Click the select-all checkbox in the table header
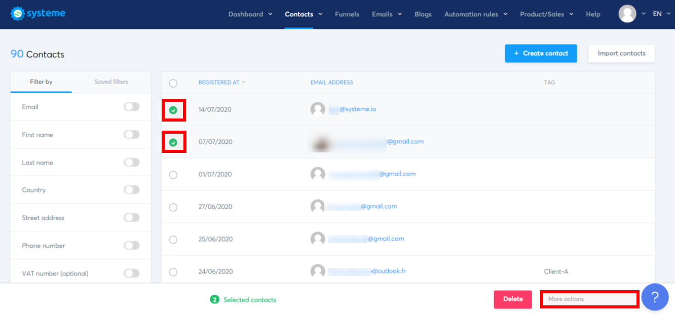This screenshot has width=675, height=315. pos(173,83)
